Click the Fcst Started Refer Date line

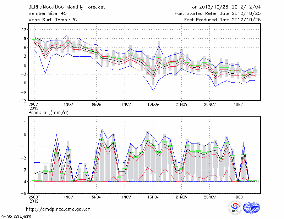pyautogui.click(x=218, y=13)
